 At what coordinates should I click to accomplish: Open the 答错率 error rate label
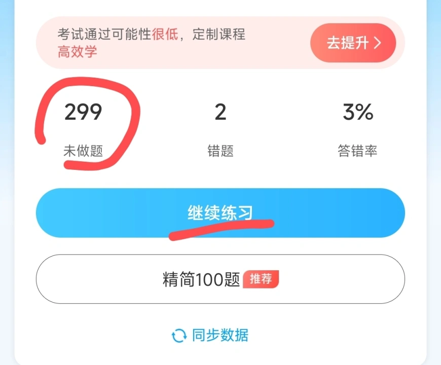[357, 151]
